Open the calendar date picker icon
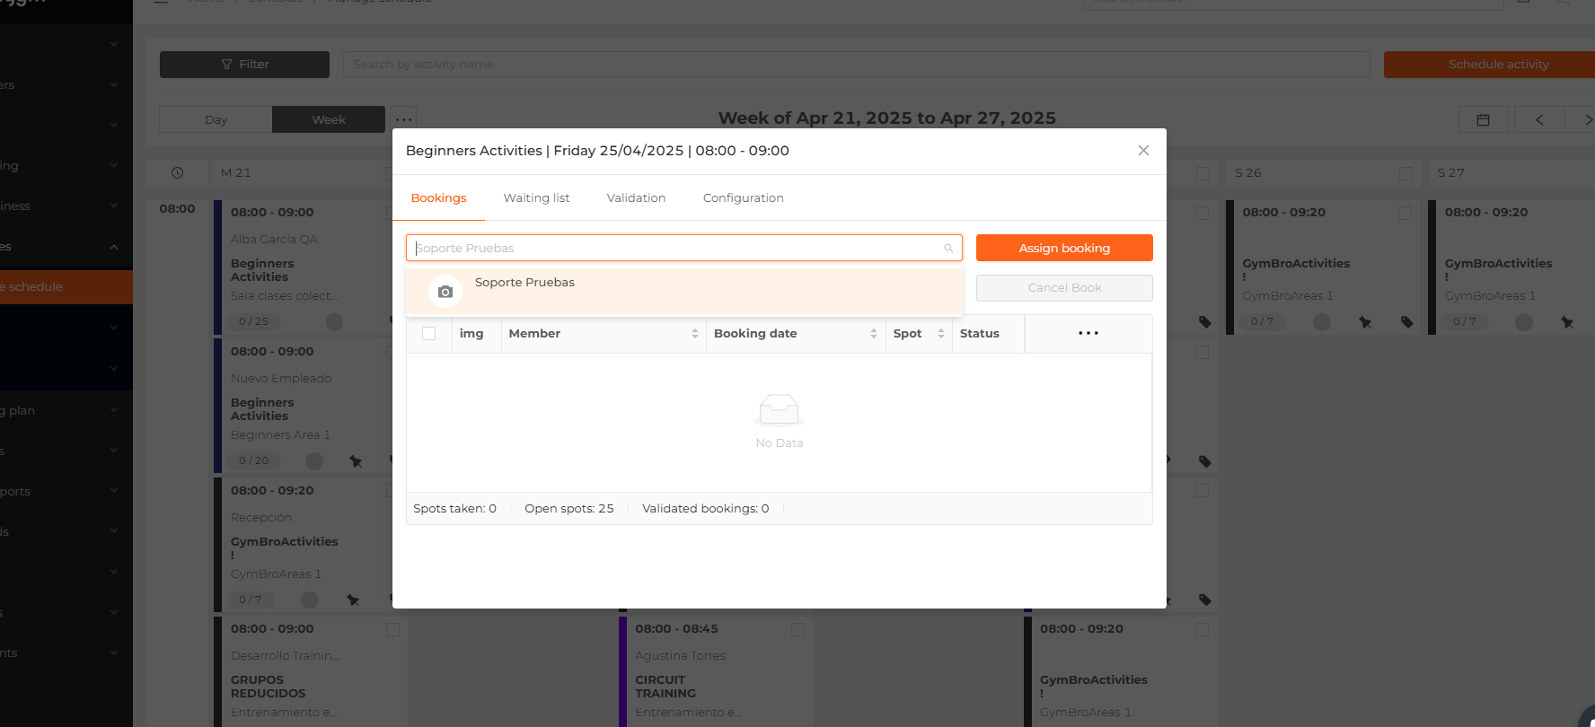Screen dimensions: 1595x727 (x=1483, y=119)
